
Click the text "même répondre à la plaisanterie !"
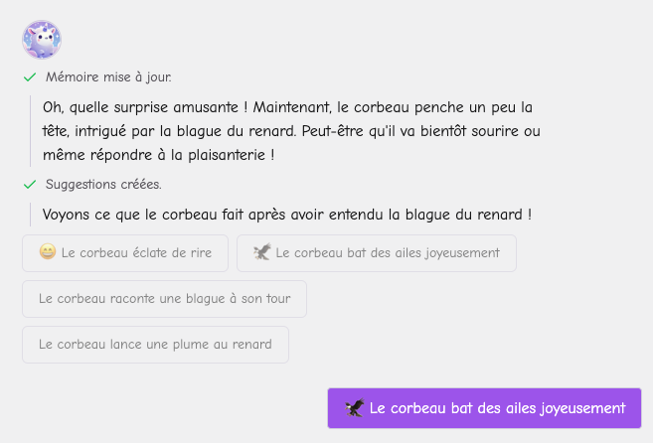click(x=158, y=155)
